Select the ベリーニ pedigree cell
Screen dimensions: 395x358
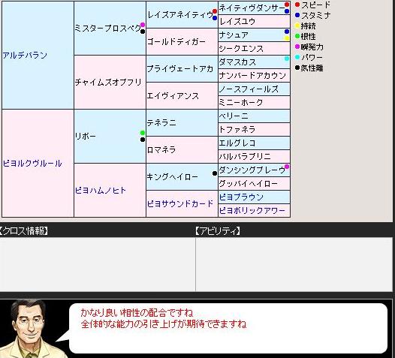click(254, 116)
